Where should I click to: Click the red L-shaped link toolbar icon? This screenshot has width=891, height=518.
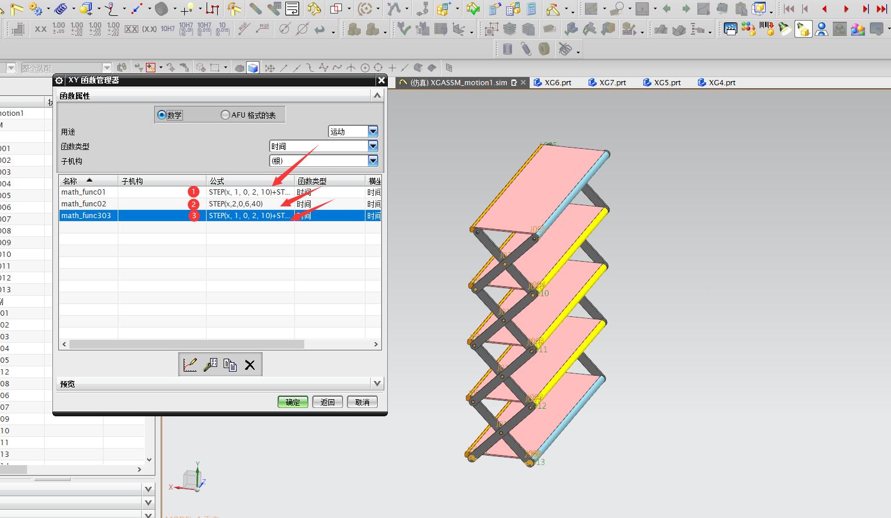click(x=212, y=9)
